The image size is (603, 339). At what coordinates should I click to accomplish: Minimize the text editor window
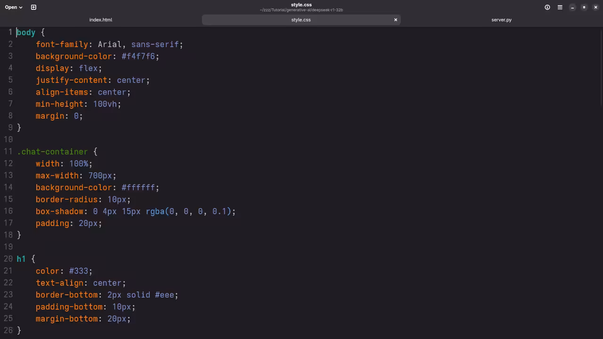(x=572, y=7)
